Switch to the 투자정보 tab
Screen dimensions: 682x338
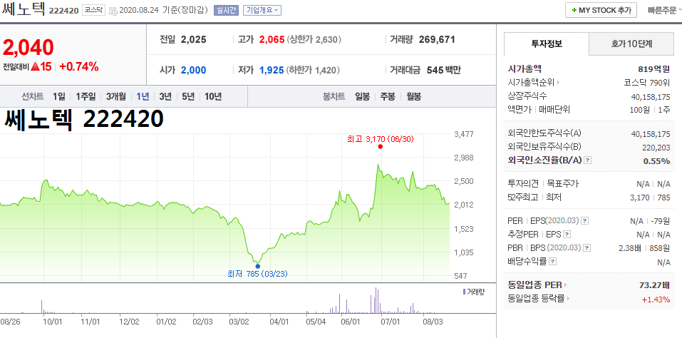[x=547, y=43]
